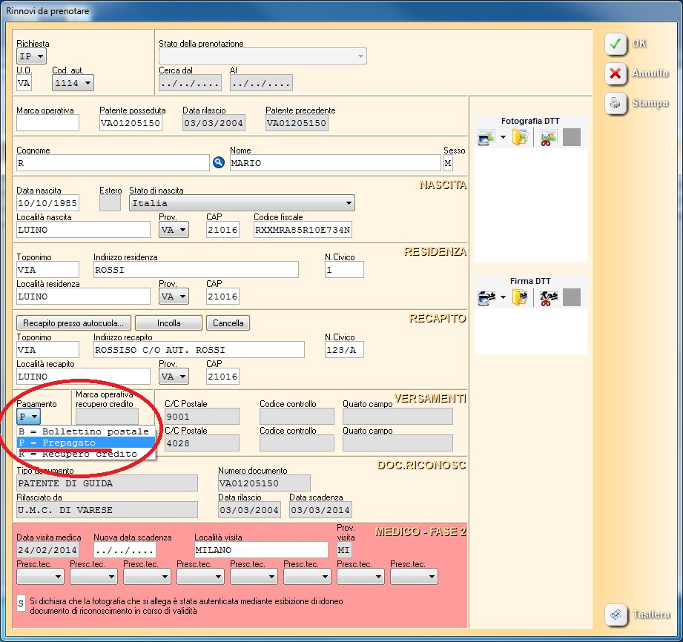Screen dimensions: 683x642
Task: Toggle the Estero checkbox
Action: click(x=110, y=202)
